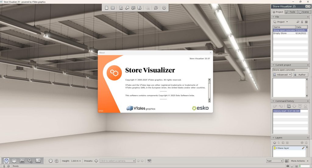Click the Name column header
Viewport: 312px width, 168px height.
tap(284, 27)
